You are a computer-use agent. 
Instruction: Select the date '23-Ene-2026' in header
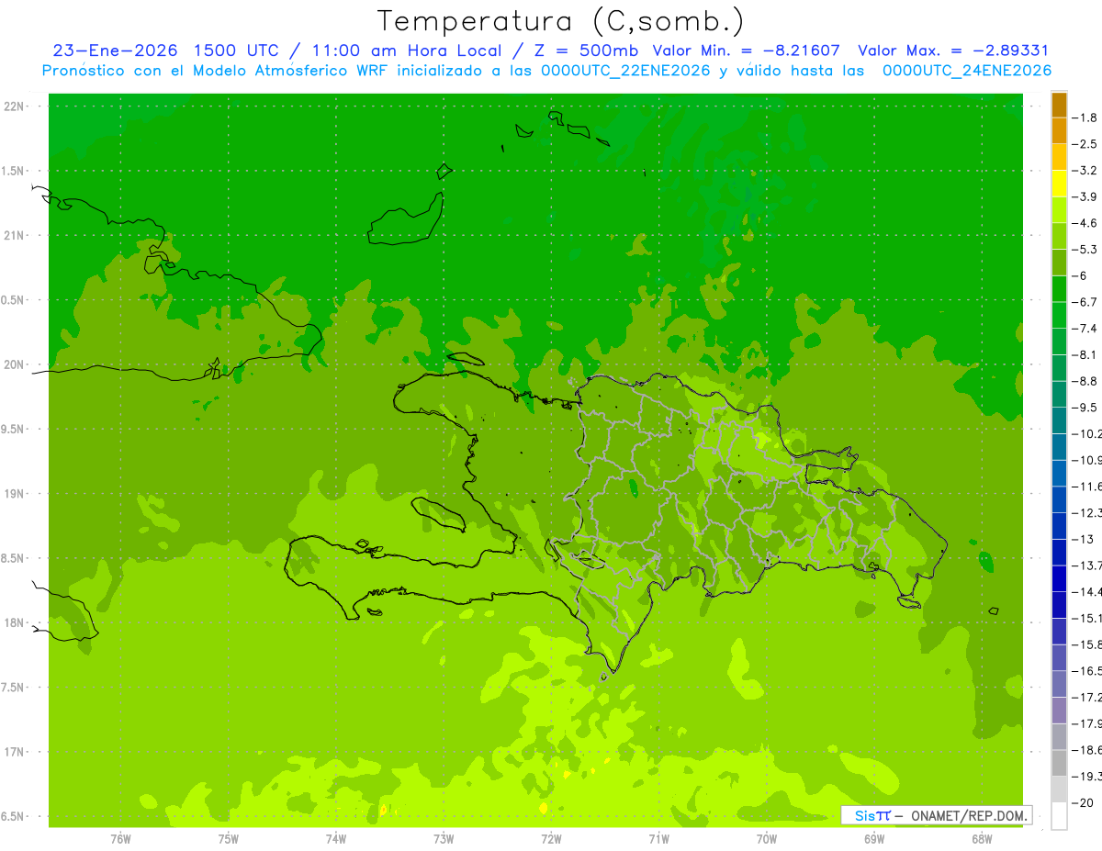pyautogui.click(x=116, y=50)
